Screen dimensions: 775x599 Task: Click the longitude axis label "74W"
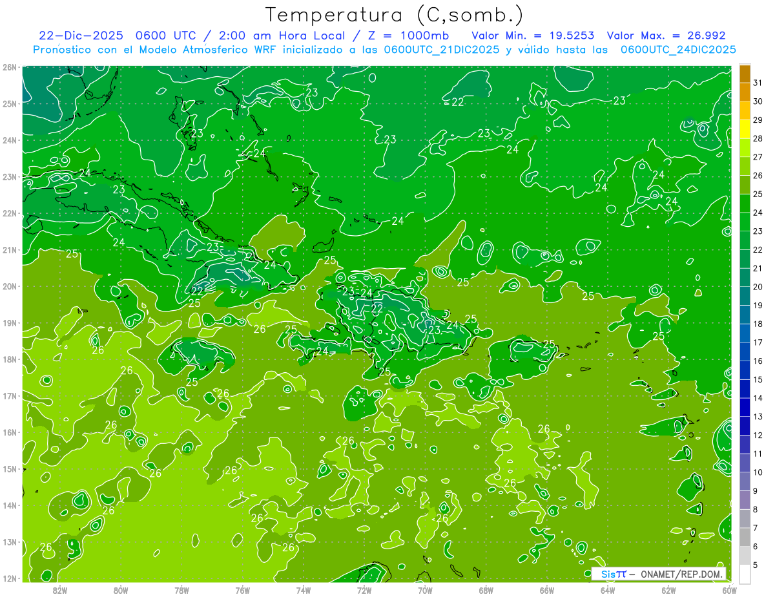point(303,590)
